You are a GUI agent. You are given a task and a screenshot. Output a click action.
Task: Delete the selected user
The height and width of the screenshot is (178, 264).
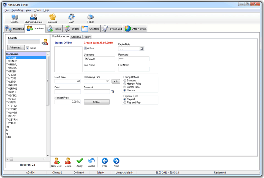pyautogui.click(x=68, y=161)
